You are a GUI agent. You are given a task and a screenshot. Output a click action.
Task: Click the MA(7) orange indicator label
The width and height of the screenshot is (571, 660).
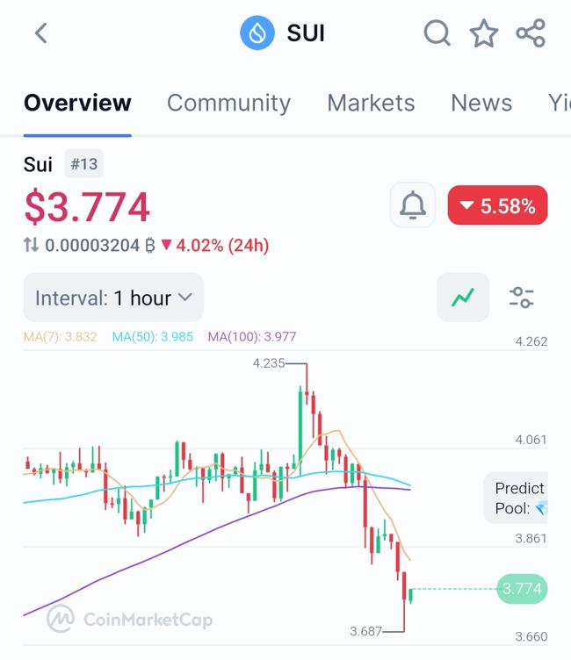[61, 336]
